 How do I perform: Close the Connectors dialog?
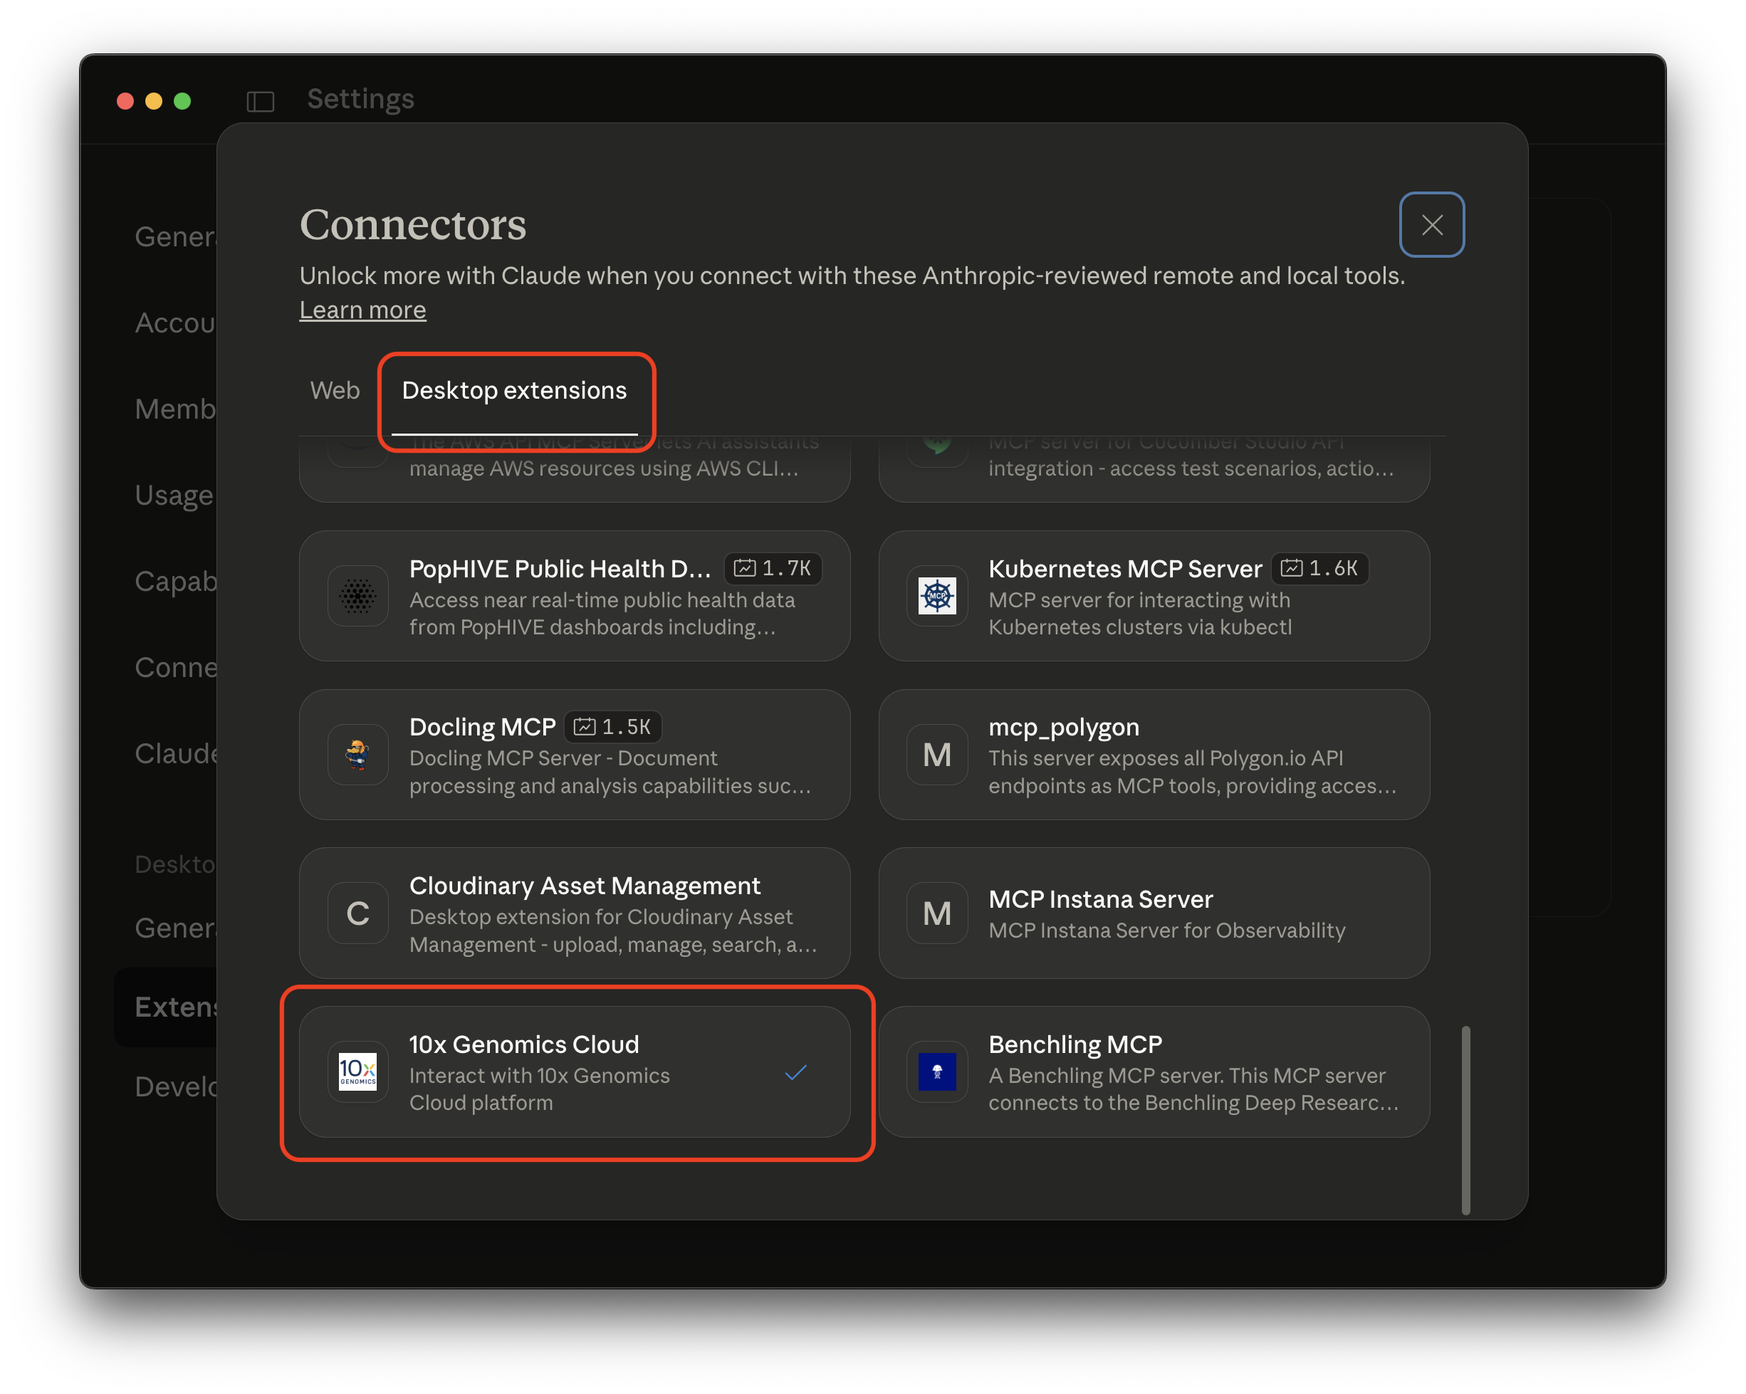1432,224
